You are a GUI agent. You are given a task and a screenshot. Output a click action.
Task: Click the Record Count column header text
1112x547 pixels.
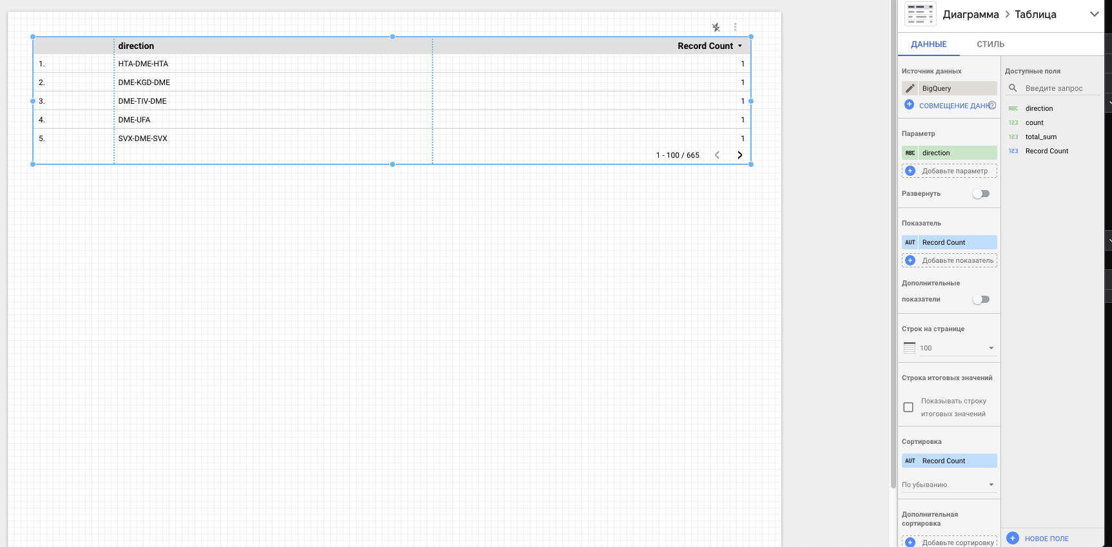[x=705, y=46]
